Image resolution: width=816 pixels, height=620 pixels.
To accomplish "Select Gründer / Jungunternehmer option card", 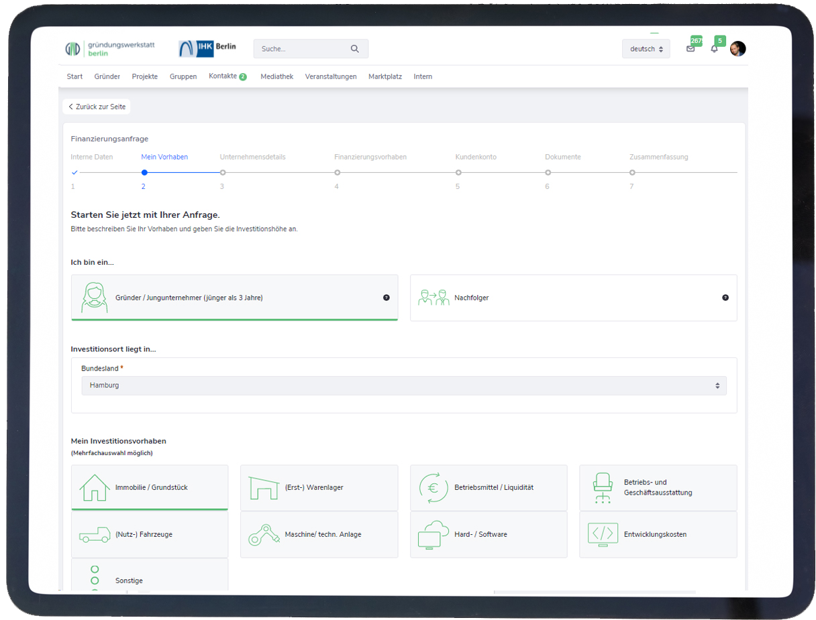I will coord(234,298).
